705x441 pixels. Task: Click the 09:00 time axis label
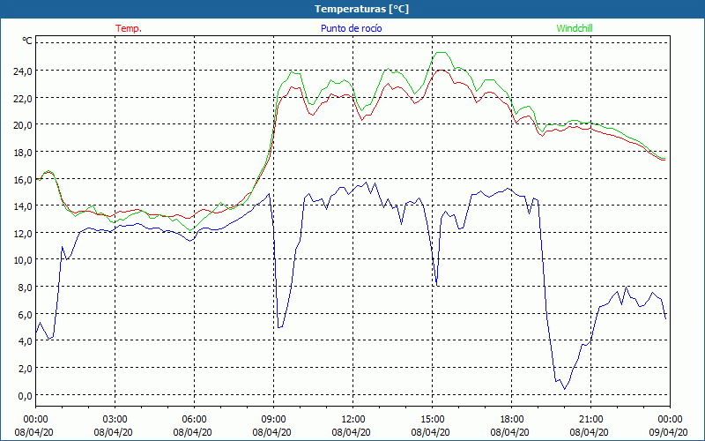pyautogui.click(x=273, y=420)
